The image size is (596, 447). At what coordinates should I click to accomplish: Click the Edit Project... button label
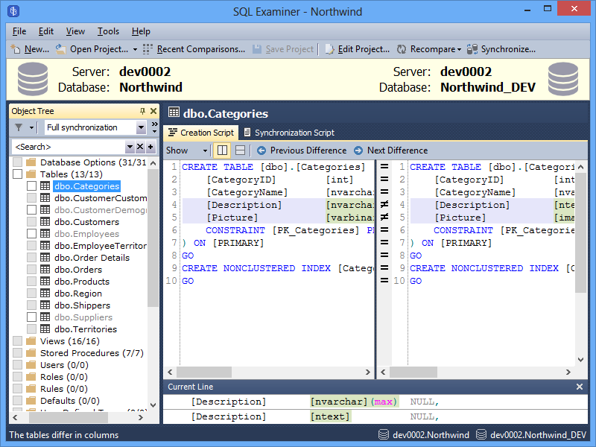point(364,49)
